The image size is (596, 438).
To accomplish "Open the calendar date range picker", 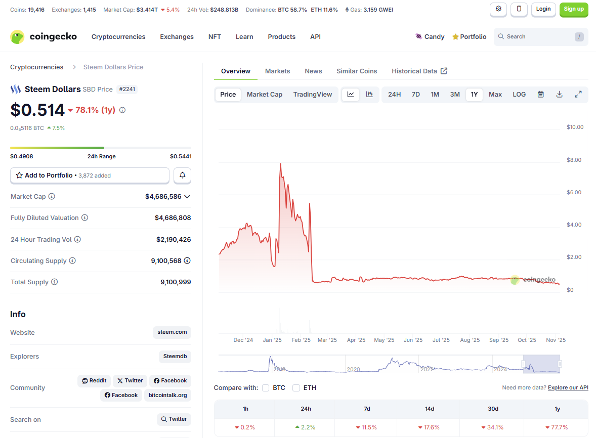I will tap(540, 95).
